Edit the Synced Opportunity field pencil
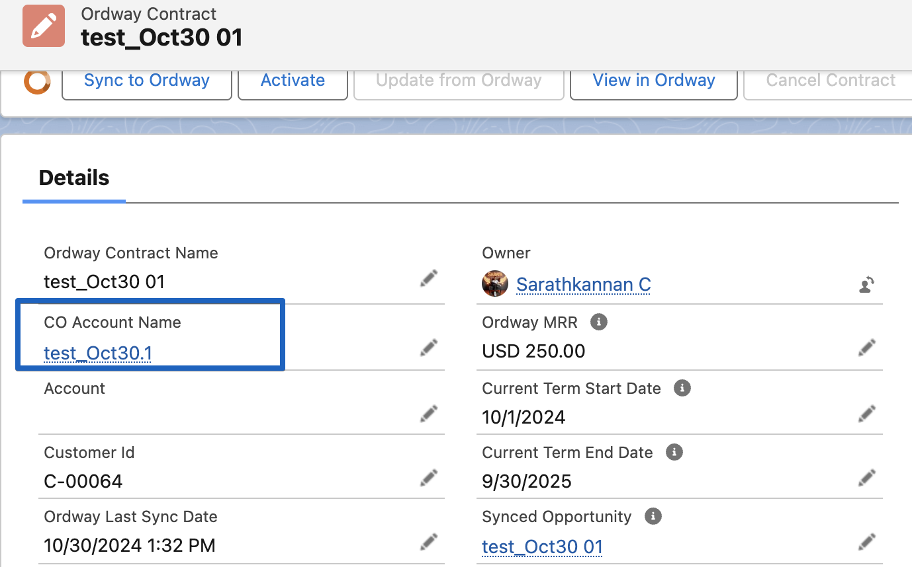This screenshot has width=912, height=567. point(867,543)
